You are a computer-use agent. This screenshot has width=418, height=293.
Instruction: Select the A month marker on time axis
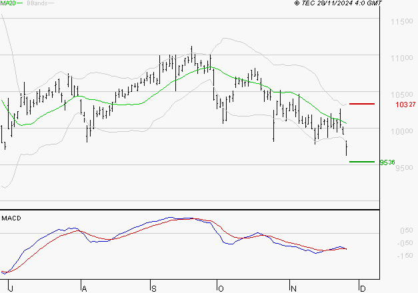pyautogui.click(x=83, y=288)
